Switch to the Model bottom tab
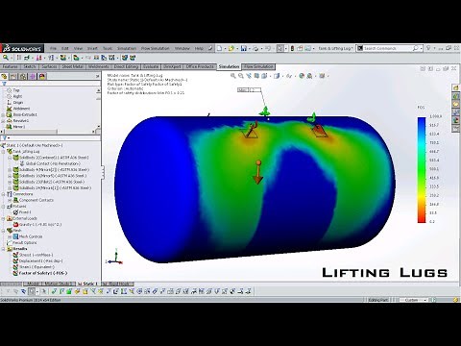The image size is (461, 346). click(x=33, y=284)
